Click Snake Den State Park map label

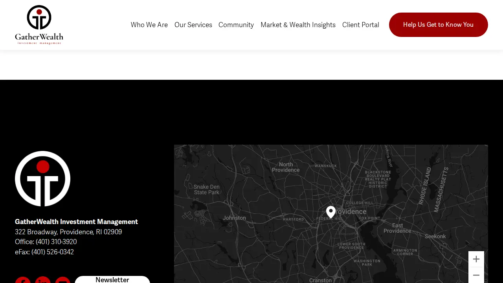[207, 189]
